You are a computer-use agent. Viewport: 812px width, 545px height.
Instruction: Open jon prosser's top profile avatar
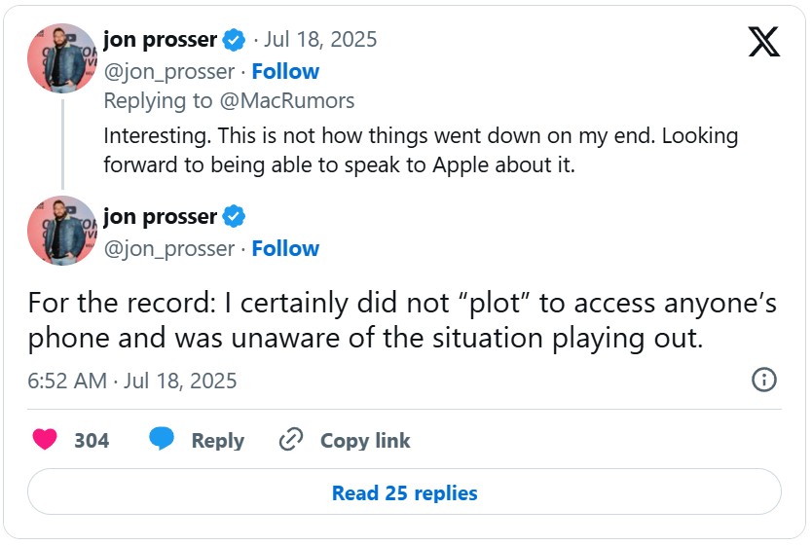(62, 58)
